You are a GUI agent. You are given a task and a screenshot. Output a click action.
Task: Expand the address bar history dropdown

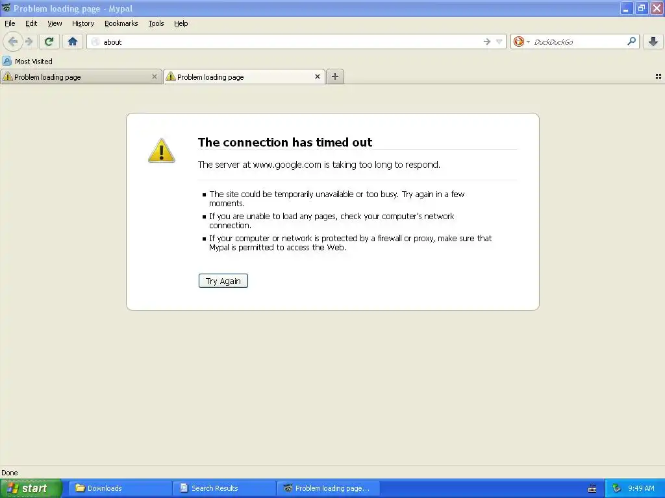(x=499, y=41)
